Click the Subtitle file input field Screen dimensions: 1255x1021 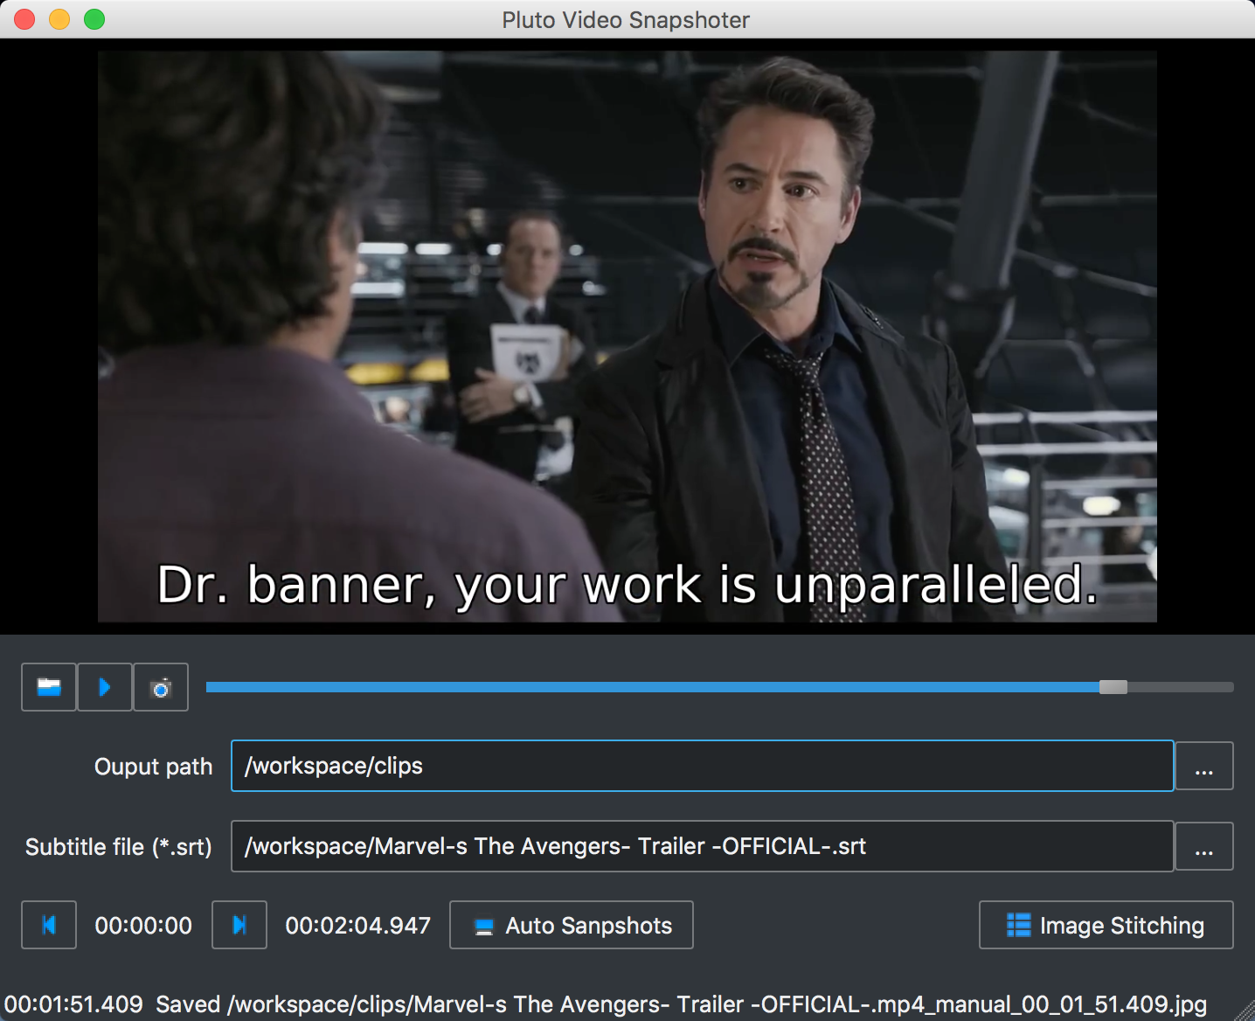click(702, 846)
